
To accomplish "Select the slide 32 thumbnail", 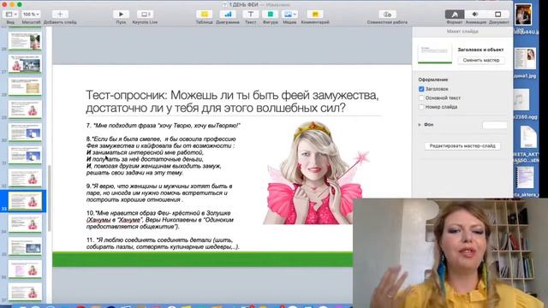I will 25,178.
